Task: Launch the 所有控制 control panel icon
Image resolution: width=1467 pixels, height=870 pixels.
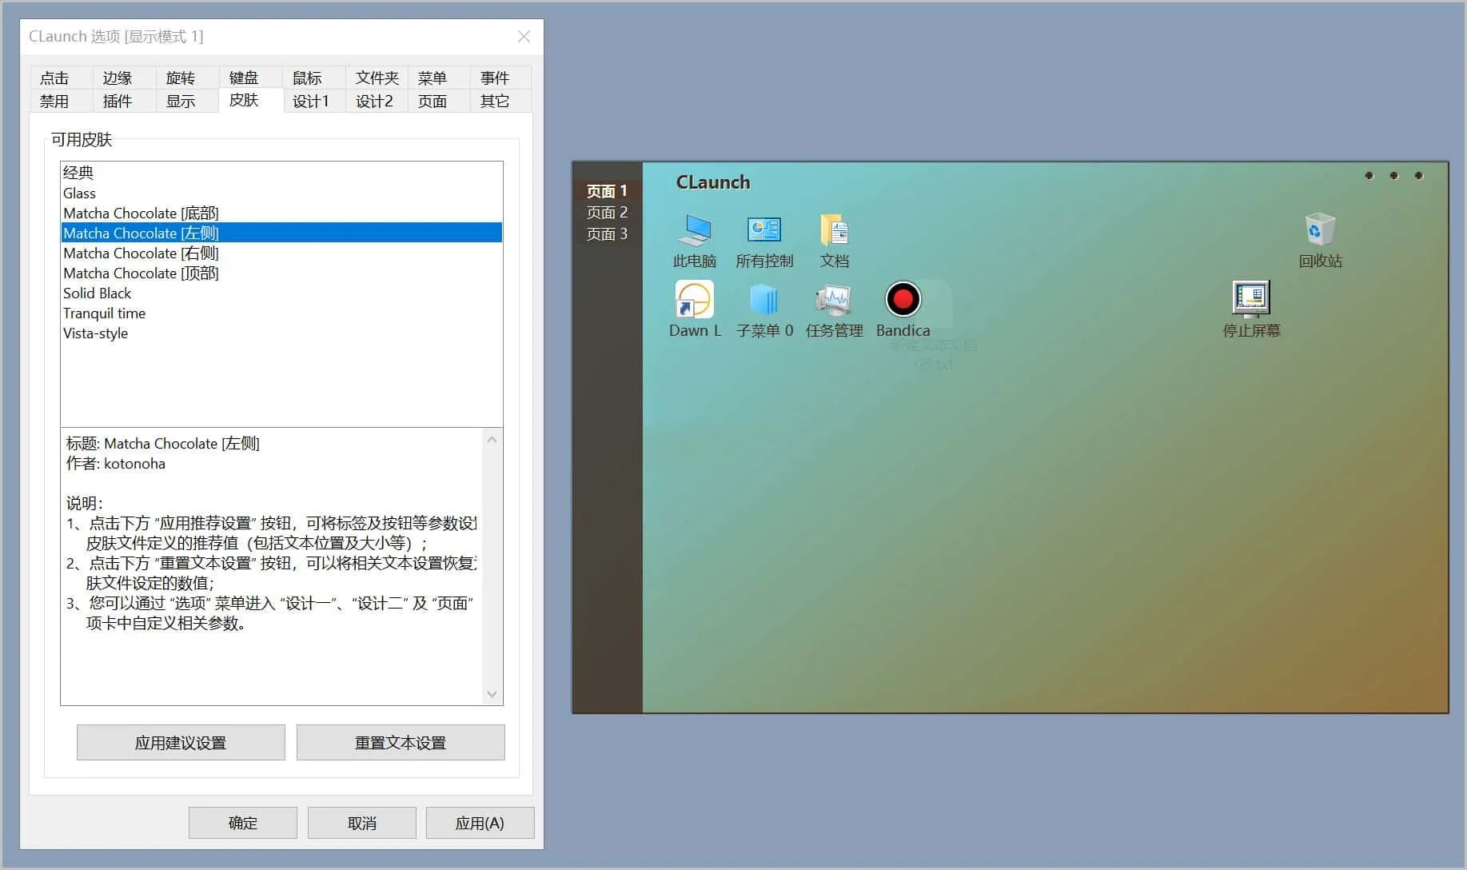Action: tap(763, 230)
